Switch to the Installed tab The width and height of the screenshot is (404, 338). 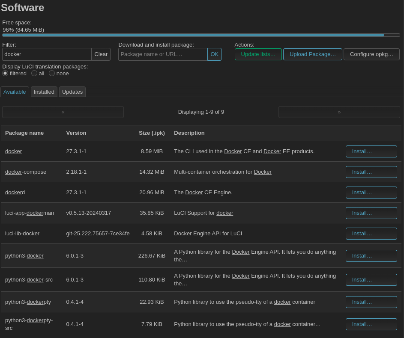[x=44, y=92]
